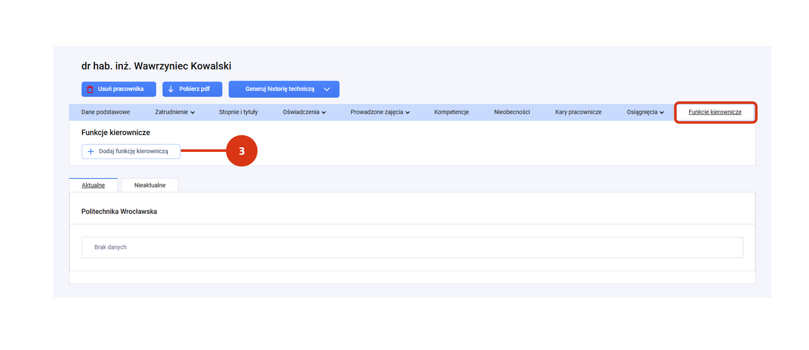Click the Politechnika Wrocławska heading
Screen dimensions: 809x350
pos(119,212)
